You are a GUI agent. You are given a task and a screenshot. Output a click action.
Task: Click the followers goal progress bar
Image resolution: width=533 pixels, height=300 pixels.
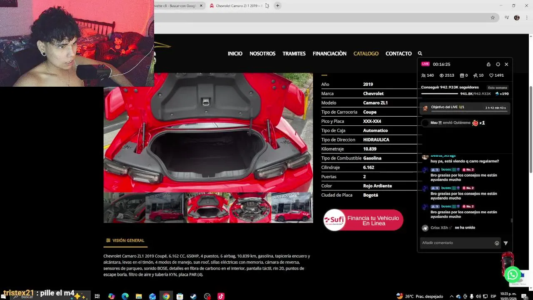point(440,94)
